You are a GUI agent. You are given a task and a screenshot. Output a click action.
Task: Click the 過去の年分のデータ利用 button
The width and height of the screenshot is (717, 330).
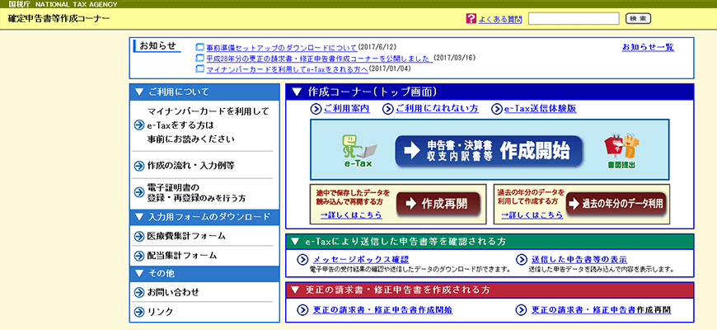click(616, 204)
